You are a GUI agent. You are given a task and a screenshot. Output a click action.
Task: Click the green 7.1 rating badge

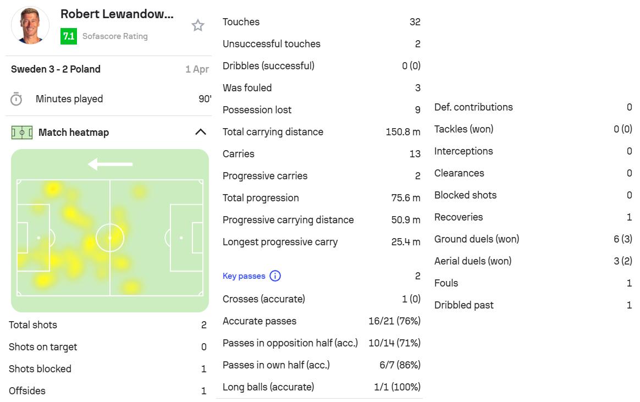click(69, 36)
